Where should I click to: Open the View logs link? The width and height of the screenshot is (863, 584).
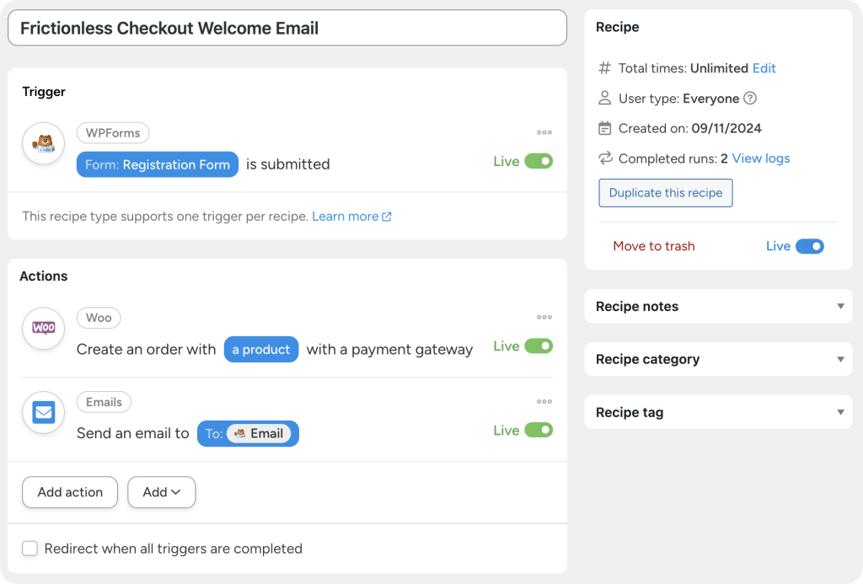[x=760, y=158]
